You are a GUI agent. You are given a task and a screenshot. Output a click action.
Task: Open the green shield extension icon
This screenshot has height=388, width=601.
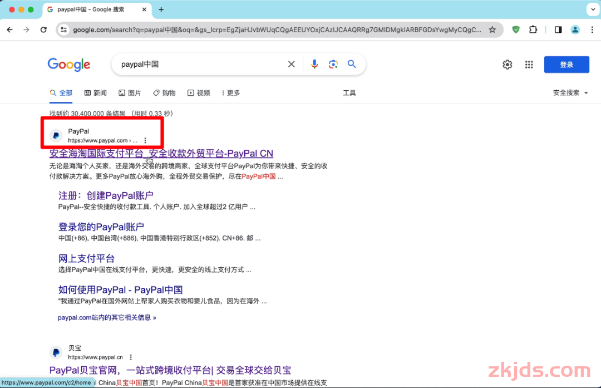click(516, 30)
